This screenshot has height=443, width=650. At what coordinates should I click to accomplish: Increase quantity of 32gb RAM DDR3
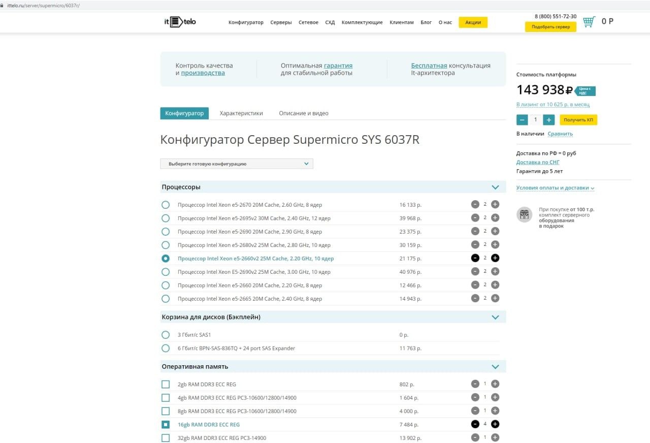495,437
